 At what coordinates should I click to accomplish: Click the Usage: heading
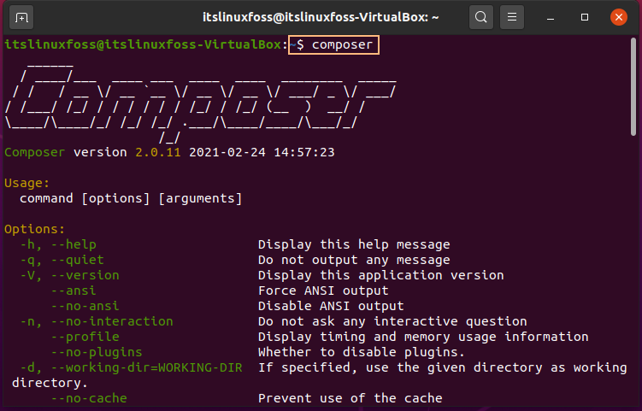point(27,183)
